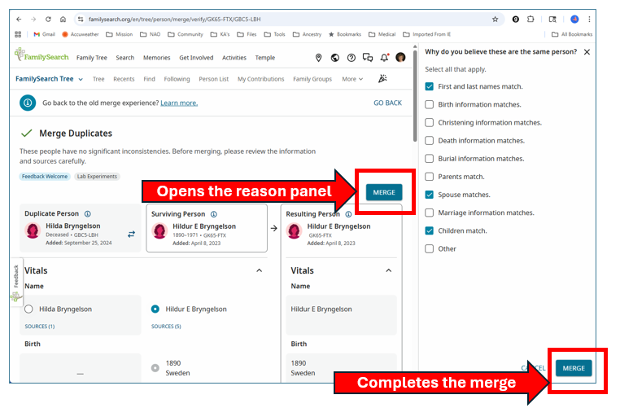Screen dimensions: 620x408
Task: Check Parents match
Action: [x=429, y=177]
